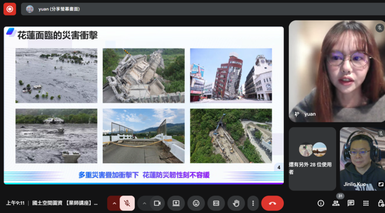Image resolution: width=385 pixels, height=213 pixels.
Task: Click the collapsed bridge photo in slide
Action: pyautogui.click(x=144, y=75)
